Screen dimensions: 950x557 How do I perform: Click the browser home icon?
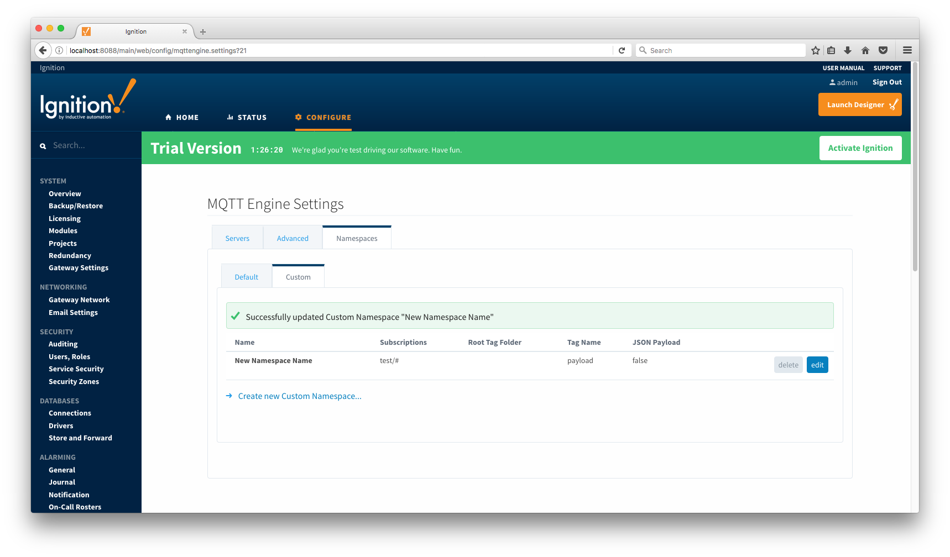[x=865, y=50]
